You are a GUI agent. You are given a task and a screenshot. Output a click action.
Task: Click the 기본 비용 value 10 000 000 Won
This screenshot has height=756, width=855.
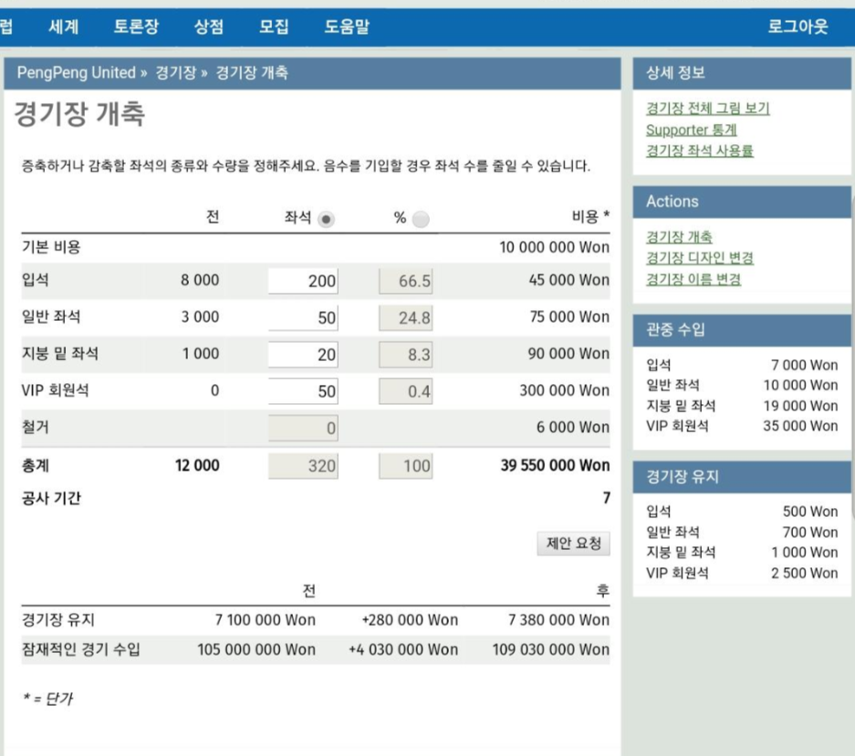[554, 247]
